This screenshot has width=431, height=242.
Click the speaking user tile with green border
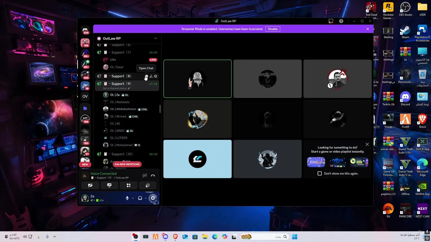pos(197,79)
